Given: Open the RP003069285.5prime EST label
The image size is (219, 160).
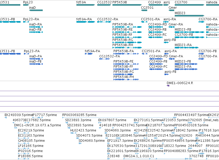Looking at the screenshot, I should click(79, 115).
